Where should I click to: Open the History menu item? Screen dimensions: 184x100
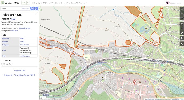tap(34, 3)
